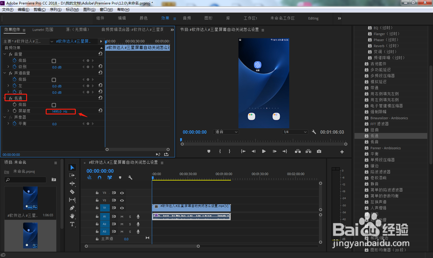Click the timeline horizontal zoom scrollbar

[x=142, y=246]
